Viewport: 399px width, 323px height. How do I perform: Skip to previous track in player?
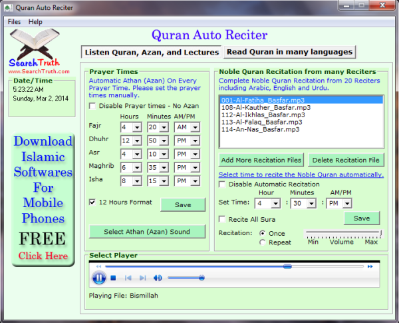click(128, 278)
